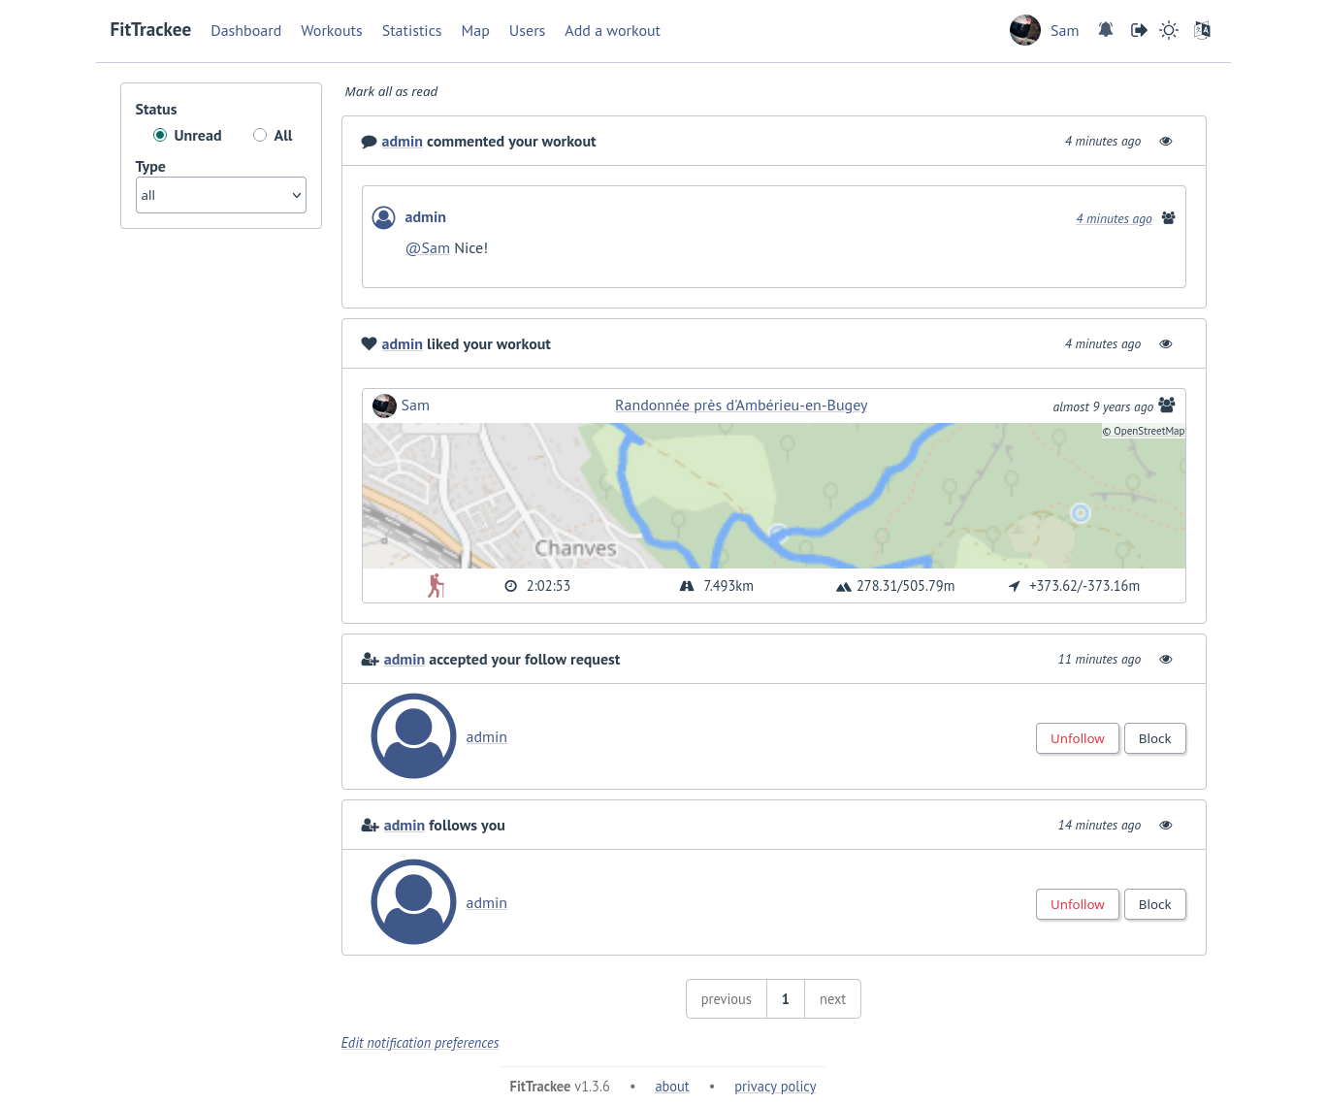Click 'Sam' name on the workout card

415,406
